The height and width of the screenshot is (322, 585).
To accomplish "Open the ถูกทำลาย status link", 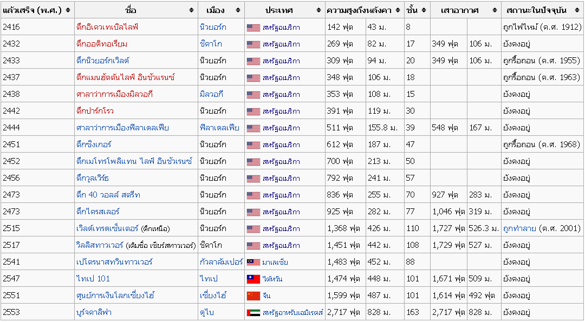I will pos(519,228).
